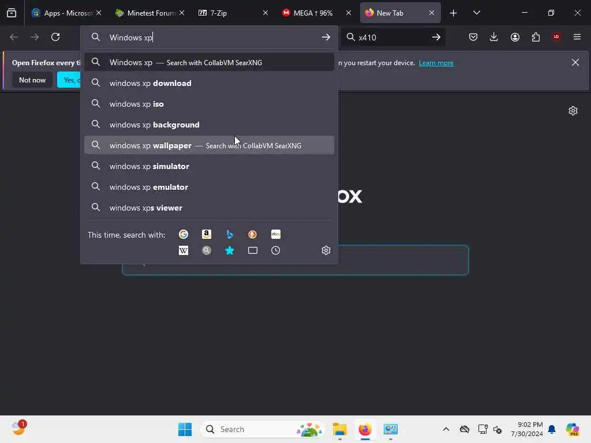This screenshot has width=591, height=443.
Task: Switch to 7-Zip tab
Action: pyautogui.click(x=233, y=13)
